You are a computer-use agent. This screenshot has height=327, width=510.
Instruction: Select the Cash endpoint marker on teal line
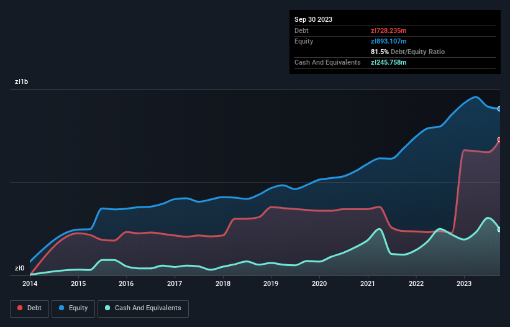click(x=499, y=229)
